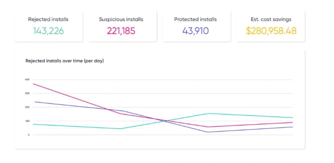Viewport: 334px width, 163px height.
Task: Click the pink line's starting data point
Action: pos(33,84)
